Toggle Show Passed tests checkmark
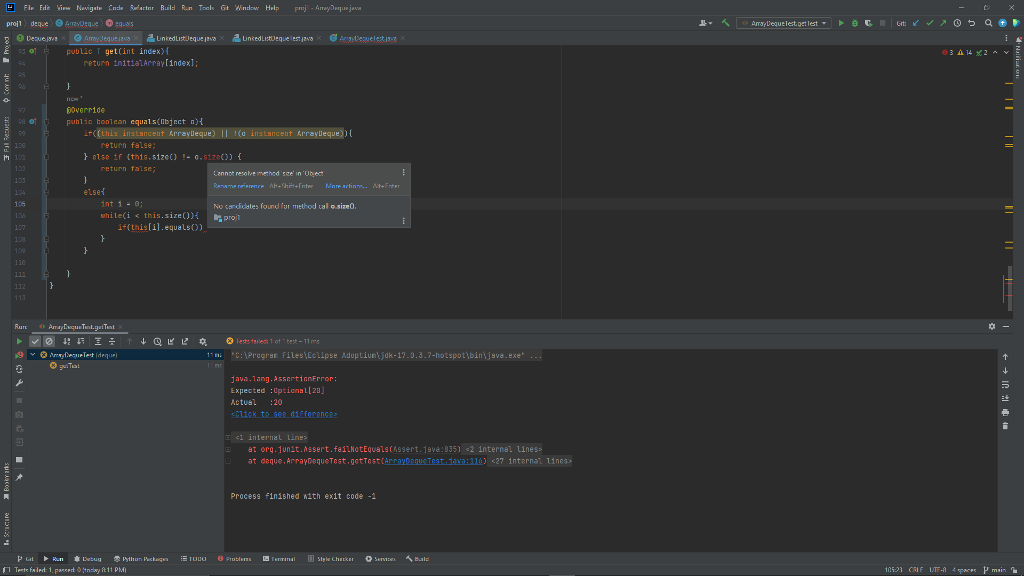Image resolution: width=1024 pixels, height=576 pixels. [35, 341]
